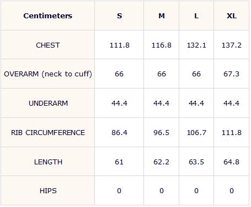Viewport: 251px width, 207px height.
Task: Click overarm value 67.3 for XL
Action: pyautogui.click(x=232, y=74)
